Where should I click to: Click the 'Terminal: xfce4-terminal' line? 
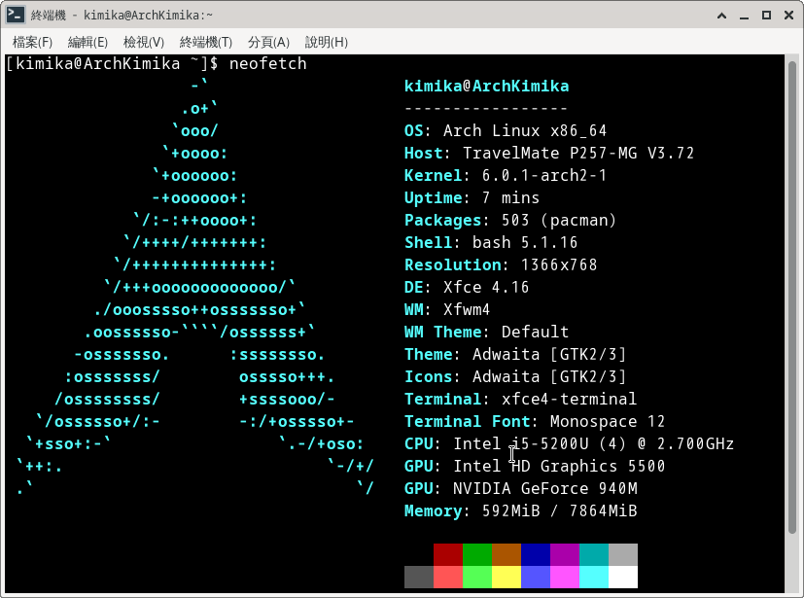point(520,399)
